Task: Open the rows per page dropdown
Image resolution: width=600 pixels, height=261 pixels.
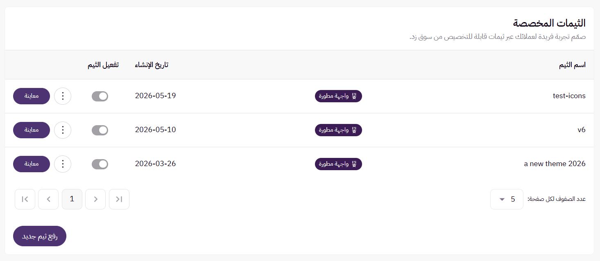Action: pos(507,199)
